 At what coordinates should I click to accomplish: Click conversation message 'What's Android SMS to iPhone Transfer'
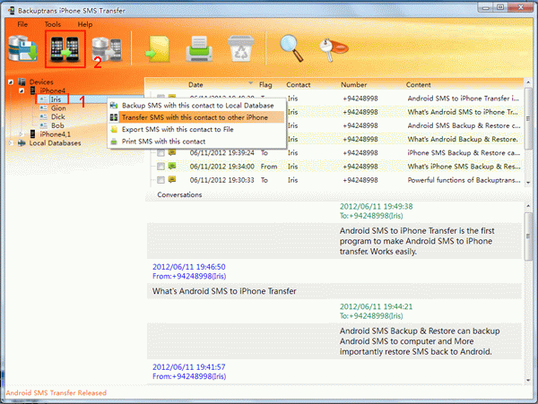pos(224,291)
